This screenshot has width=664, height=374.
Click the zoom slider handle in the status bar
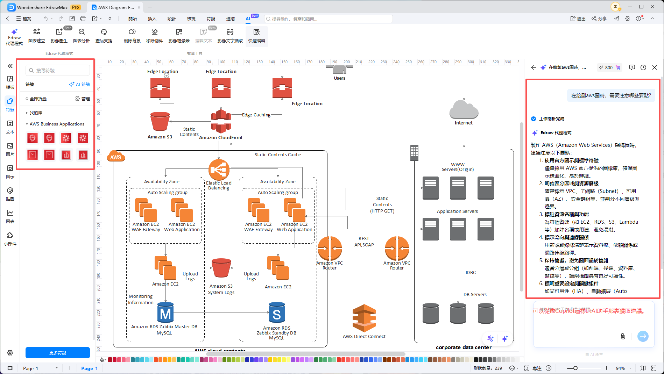coord(575,368)
